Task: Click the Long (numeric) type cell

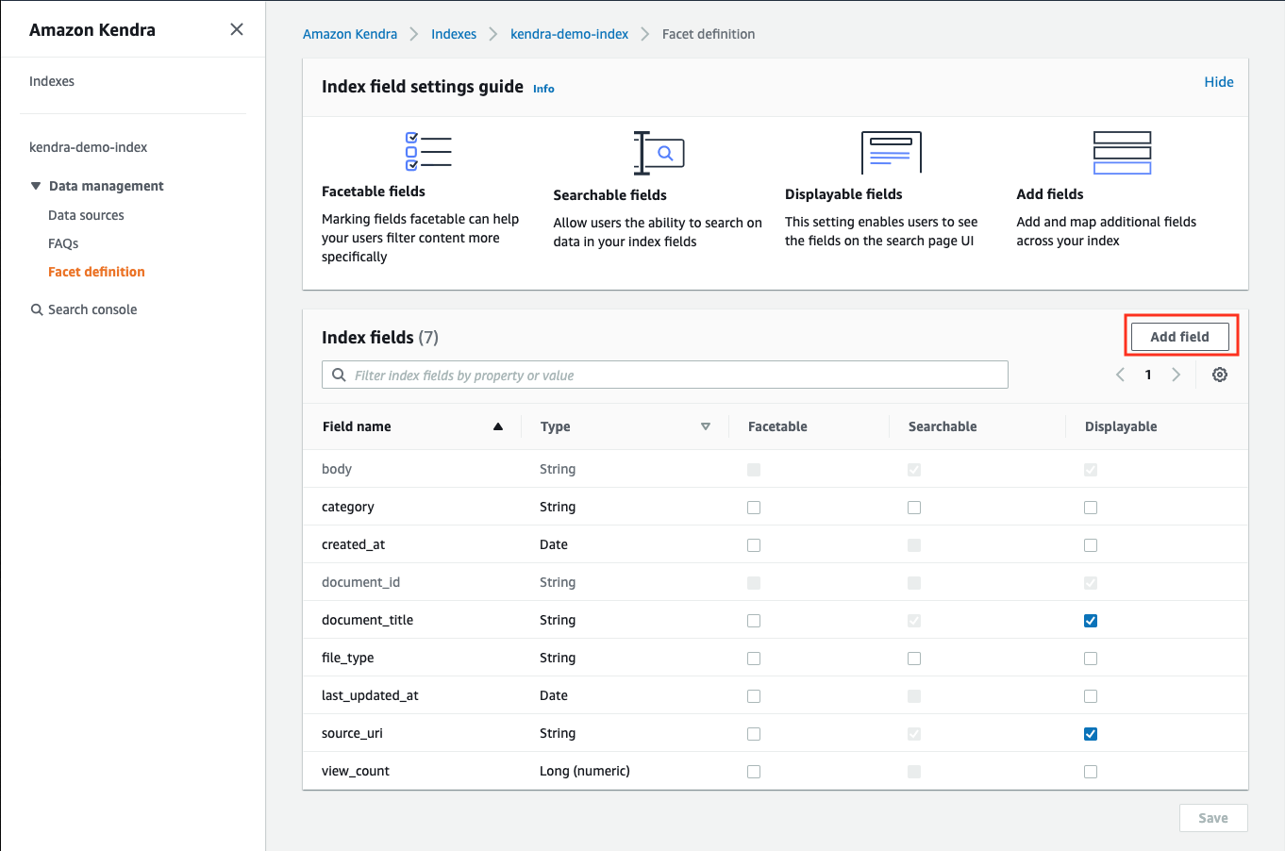Action: (585, 771)
